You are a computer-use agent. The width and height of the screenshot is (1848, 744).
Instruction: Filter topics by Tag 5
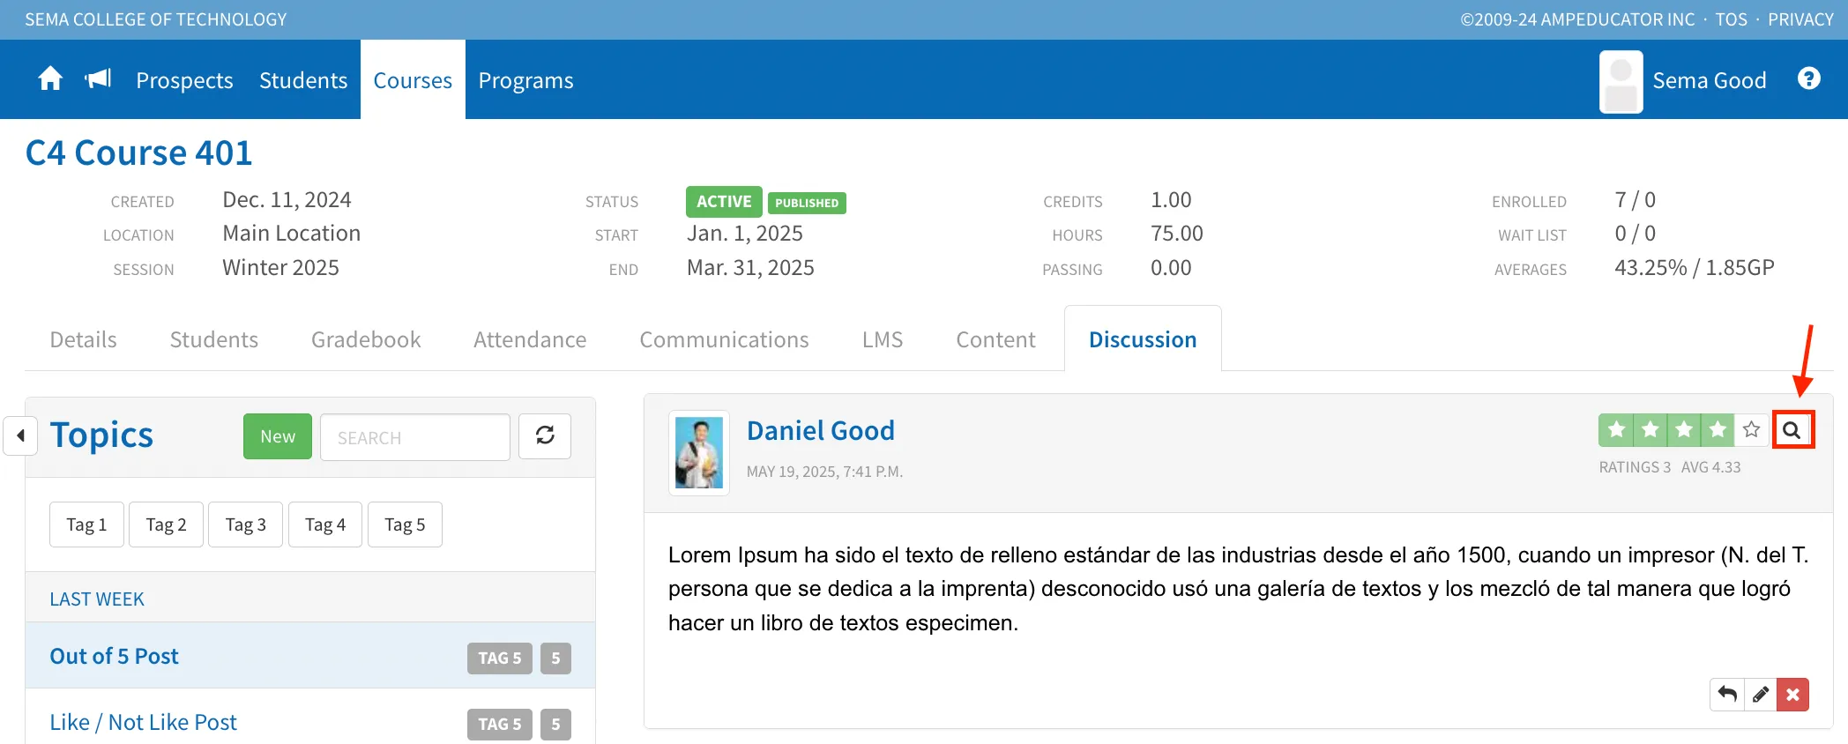coord(405,525)
